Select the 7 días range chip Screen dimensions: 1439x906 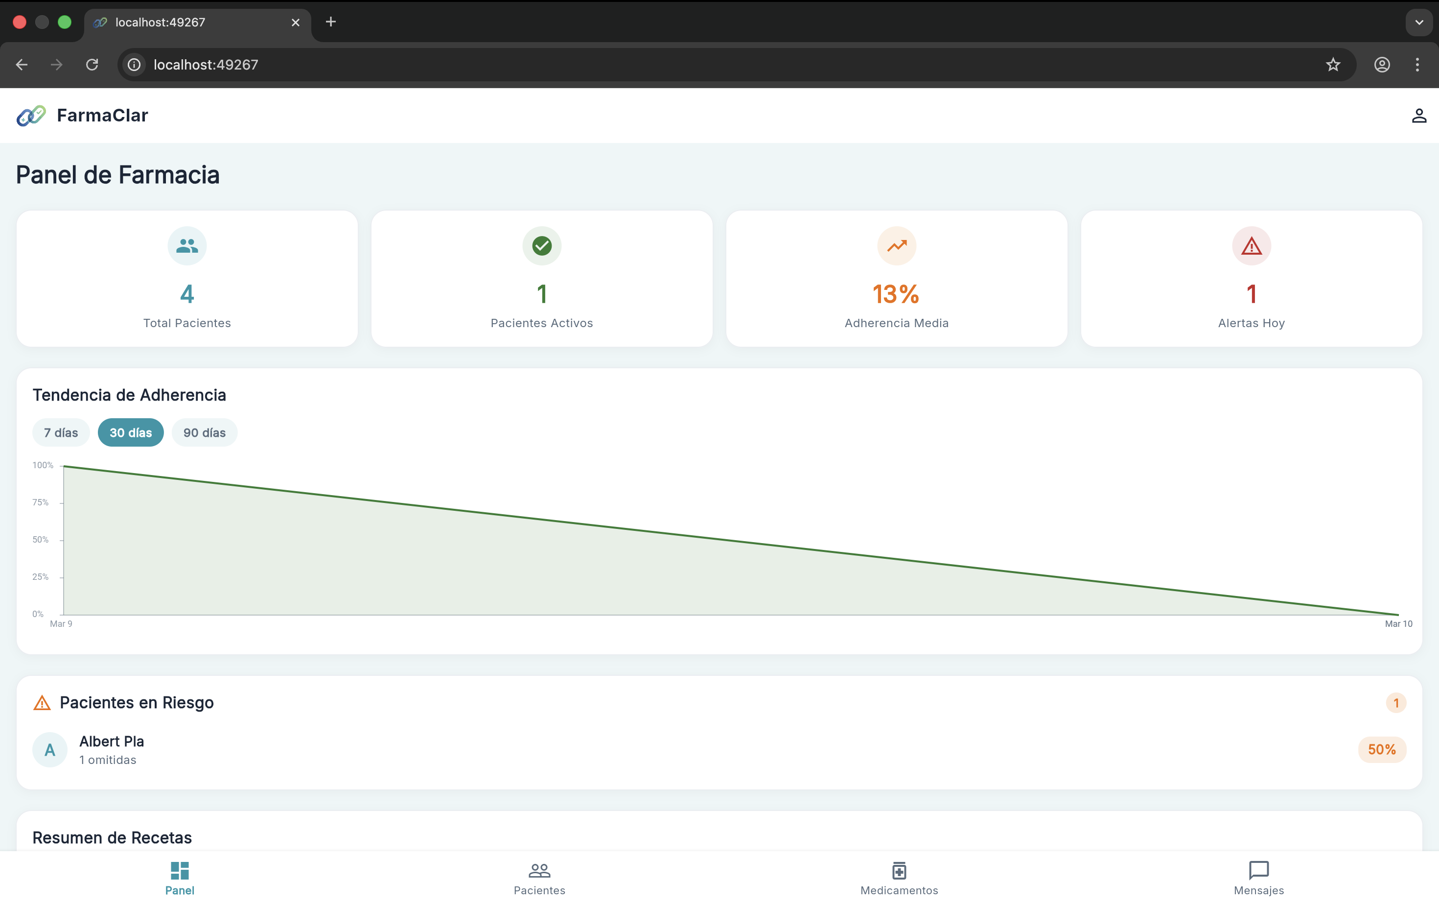61,432
